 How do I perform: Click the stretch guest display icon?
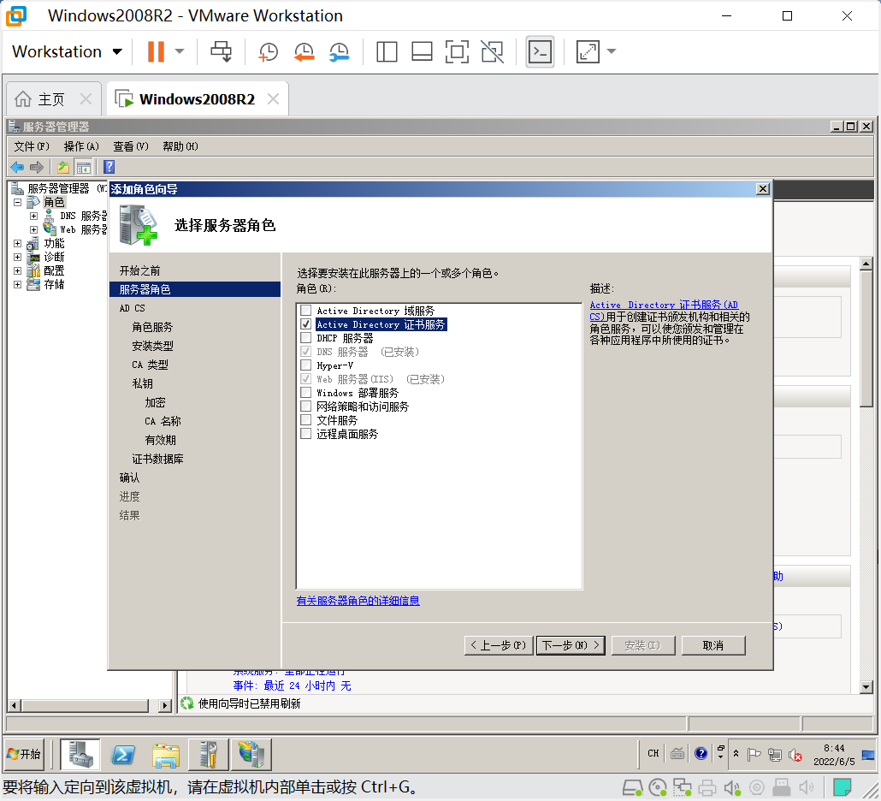[x=588, y=51]
